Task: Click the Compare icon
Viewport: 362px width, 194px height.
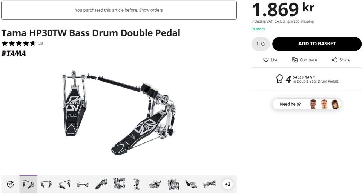Action: [295, 60]
